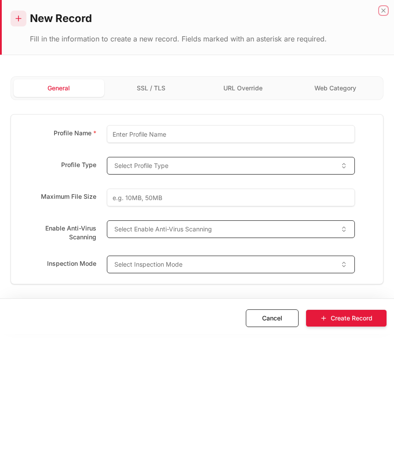394x476 pixels.
Task: Close the New Record dialog
Action: pos(383,11)
